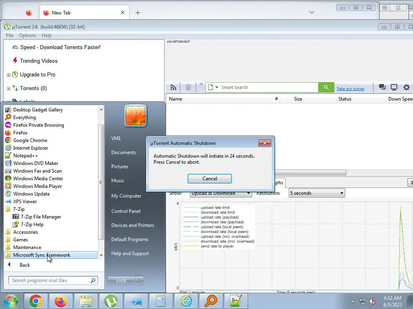Open the Firefox list all tabs chevron

[x=312, y=12]
